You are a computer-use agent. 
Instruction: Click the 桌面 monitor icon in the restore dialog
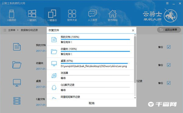(x=54, y=64)
